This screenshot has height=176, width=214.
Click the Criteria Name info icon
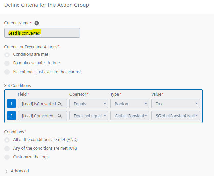click(37, 23)
